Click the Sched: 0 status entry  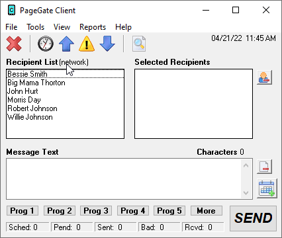(27, 227)
